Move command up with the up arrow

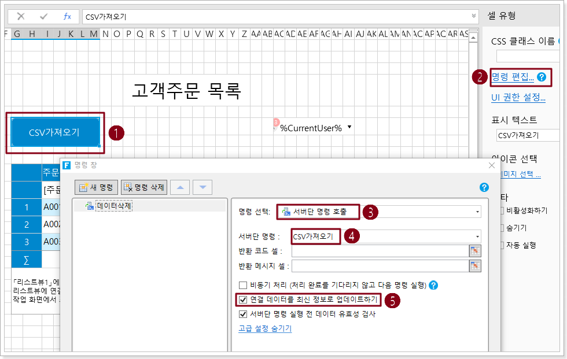pos(181,187)
